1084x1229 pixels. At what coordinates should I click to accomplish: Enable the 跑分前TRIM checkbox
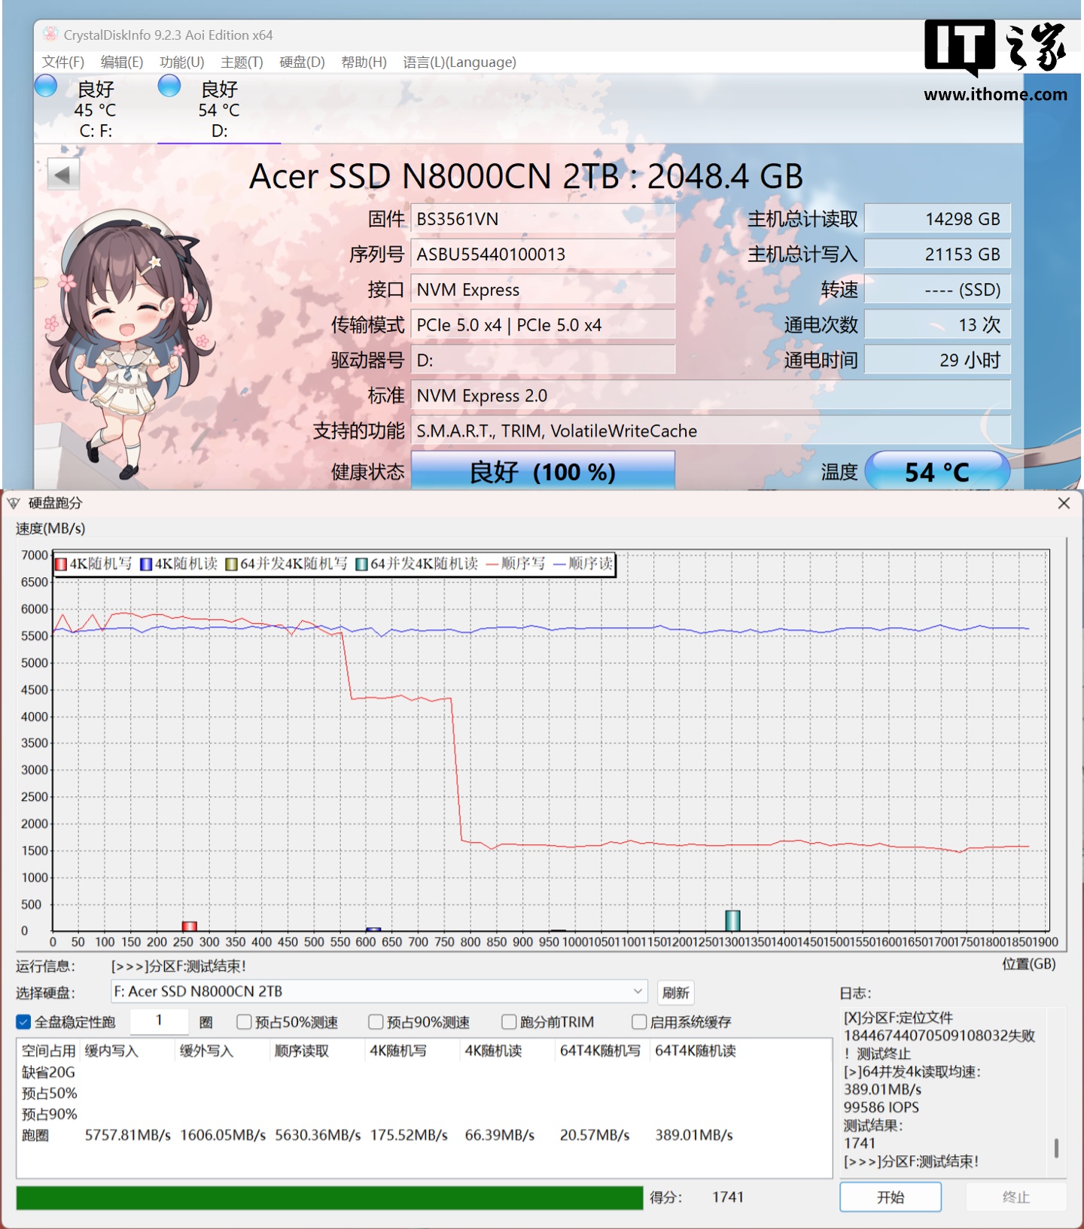pyautogui.click(x=509, y=1021)
